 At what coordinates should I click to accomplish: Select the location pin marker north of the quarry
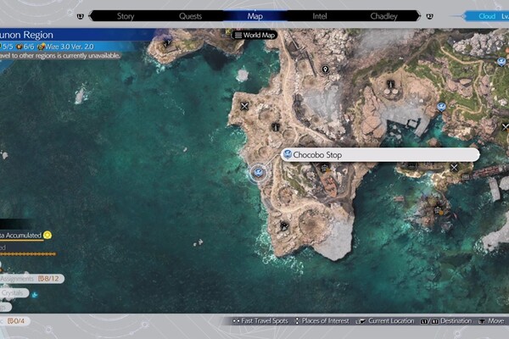(x=325, y=69)
